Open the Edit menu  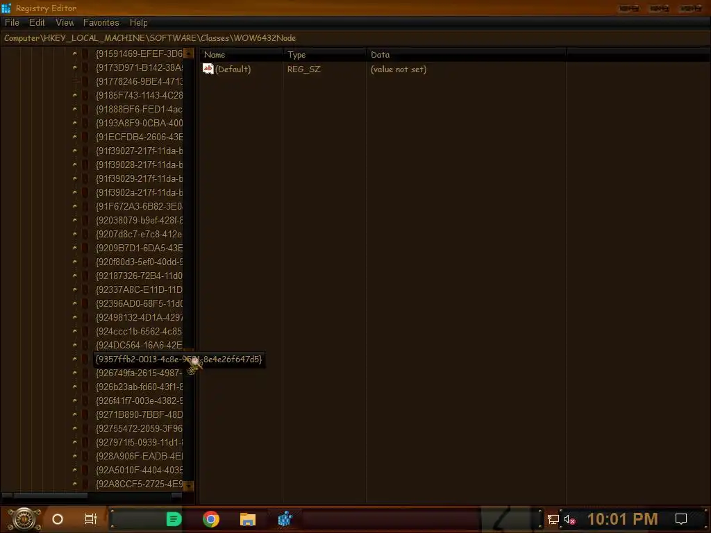[x=37, y=22]
